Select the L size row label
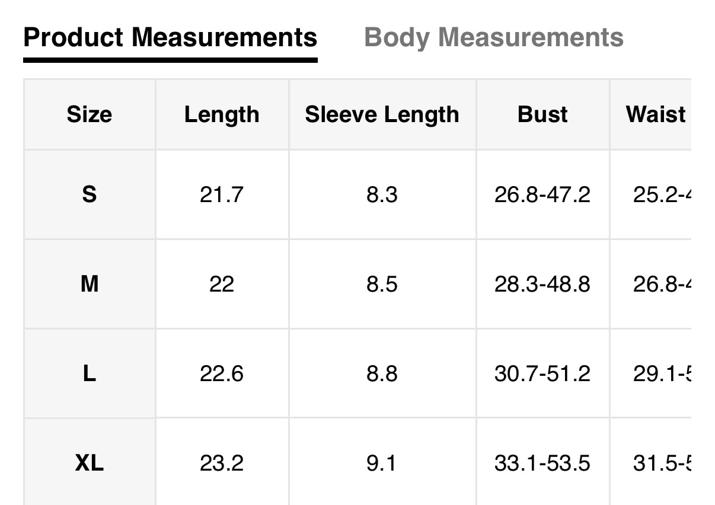 tap(90, 374)
